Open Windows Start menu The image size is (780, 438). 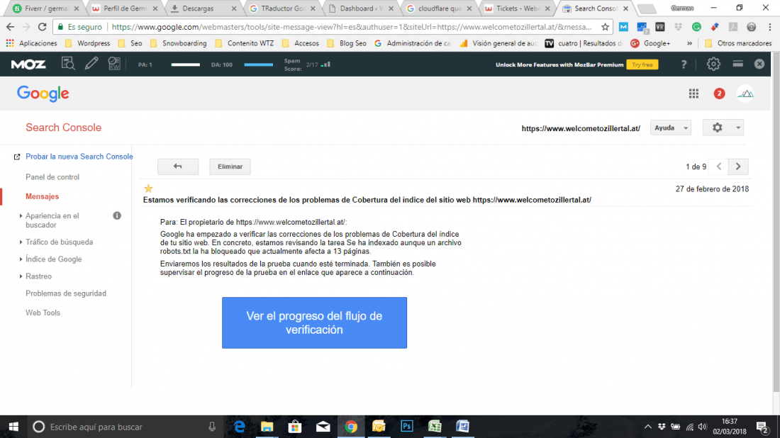click(x=13, y=427)
